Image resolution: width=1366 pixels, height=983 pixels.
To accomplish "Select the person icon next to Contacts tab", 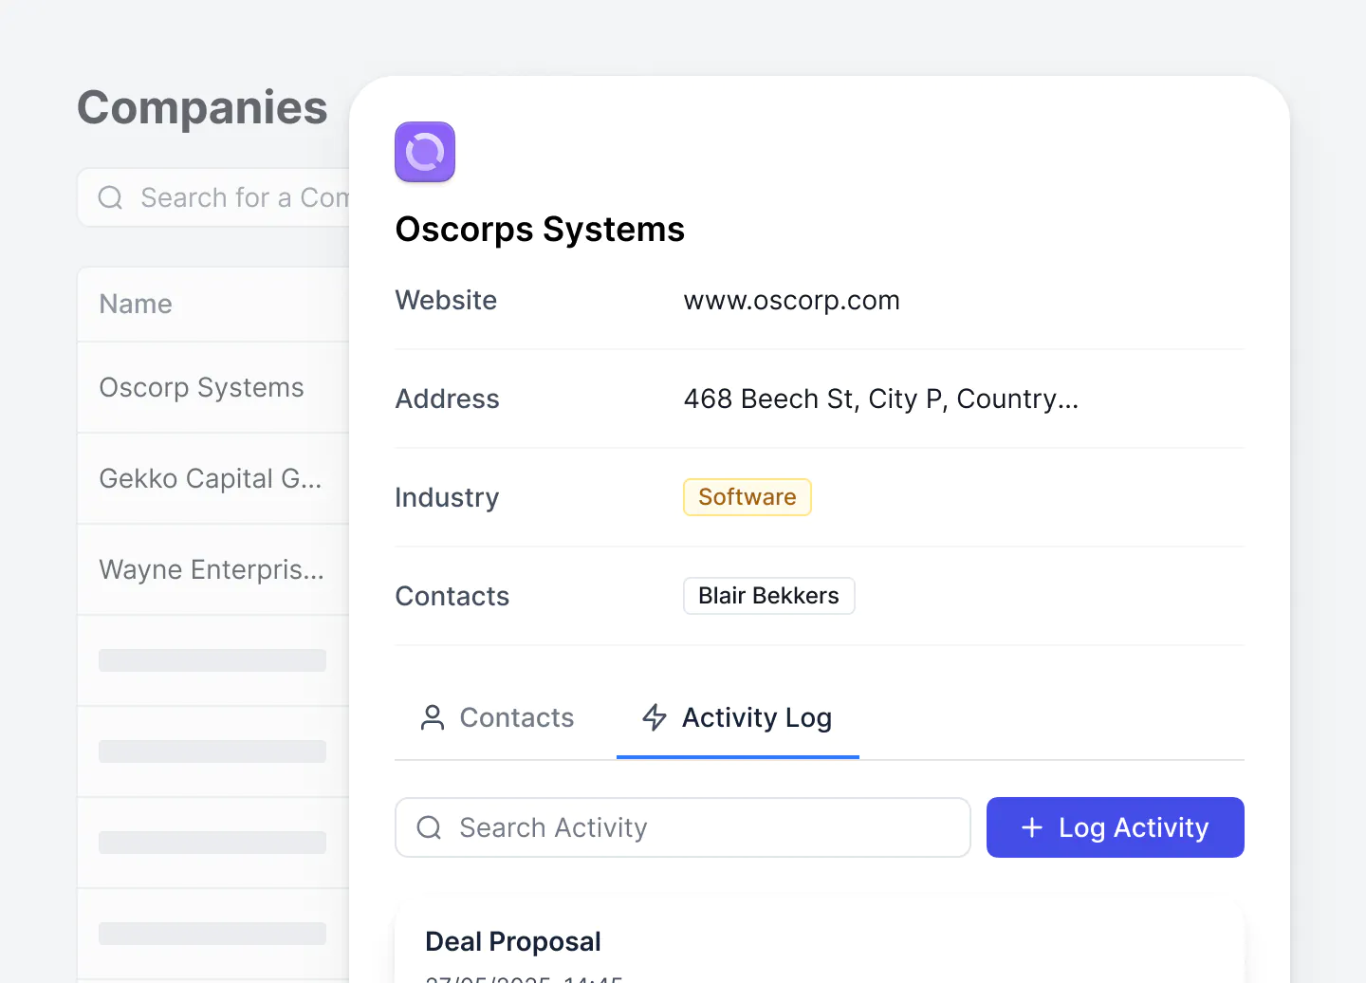I will (433, 717).
